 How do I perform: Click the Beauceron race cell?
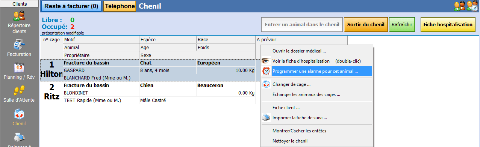[226, 85]
